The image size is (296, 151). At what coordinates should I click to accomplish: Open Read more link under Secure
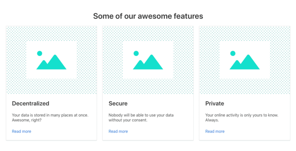click(x=118, y=131)
